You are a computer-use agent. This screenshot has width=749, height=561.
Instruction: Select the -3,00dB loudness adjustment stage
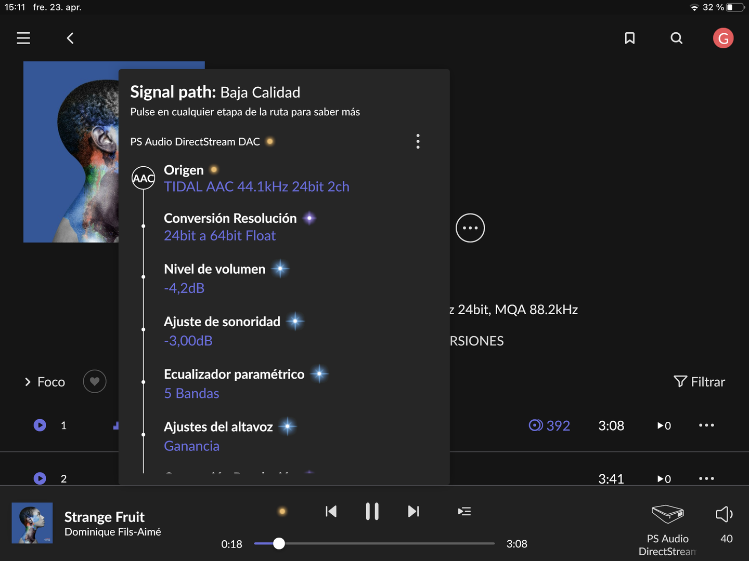tap(188, 341)
